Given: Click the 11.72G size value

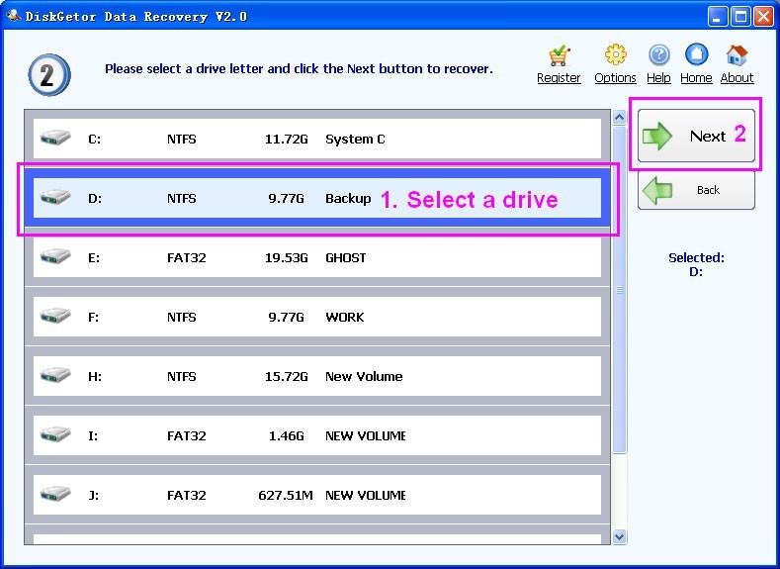Looking at the screenshot, I should (286, 140).
